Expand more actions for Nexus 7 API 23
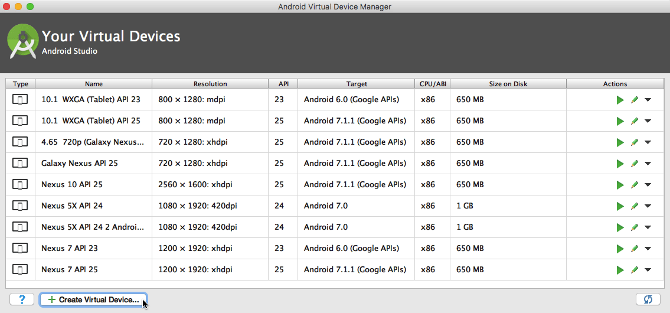Viewport: 670px width, 313px height. (x=648, y=249)
